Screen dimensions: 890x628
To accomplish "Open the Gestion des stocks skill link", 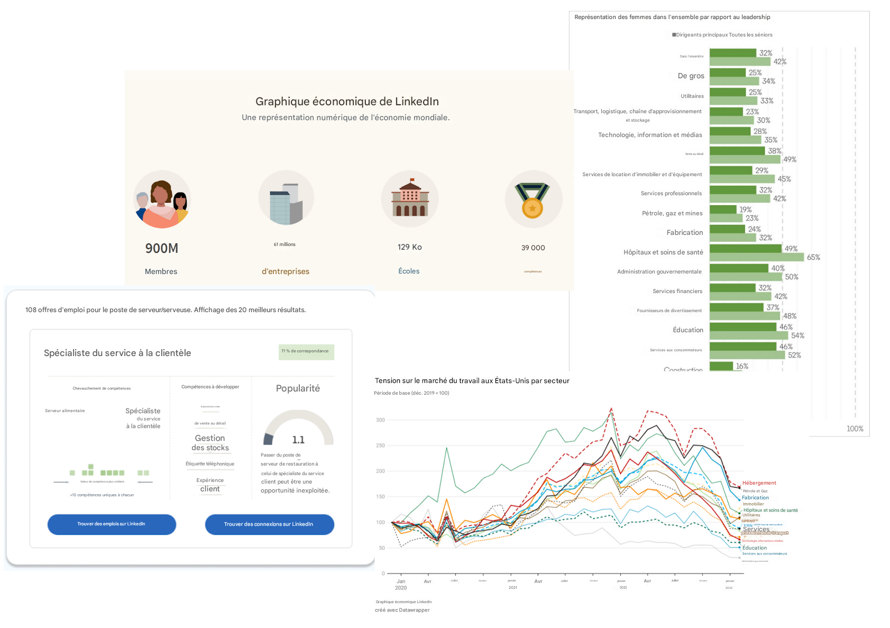I will 210,443.
